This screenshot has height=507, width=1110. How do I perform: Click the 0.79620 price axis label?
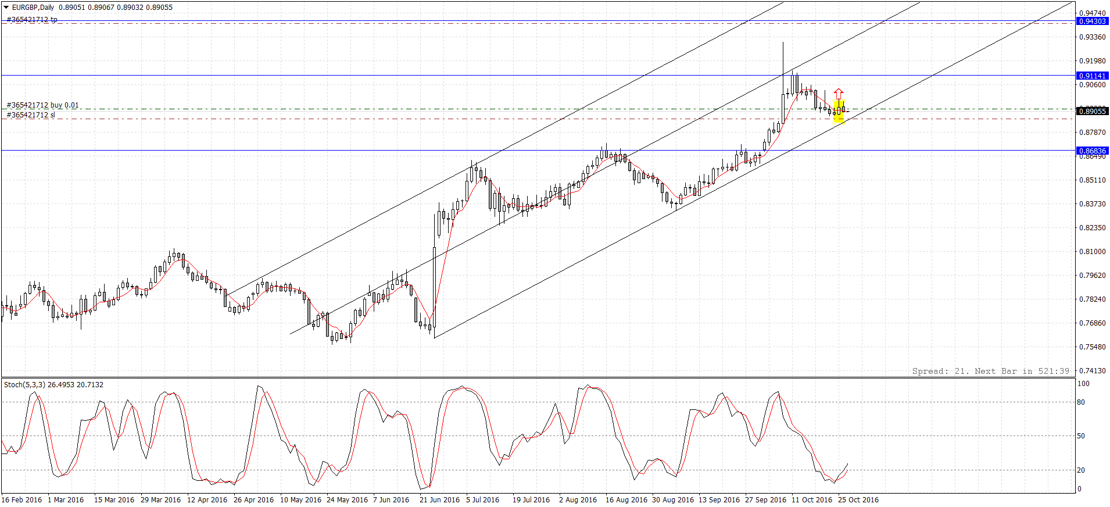tap(1093, 276)
